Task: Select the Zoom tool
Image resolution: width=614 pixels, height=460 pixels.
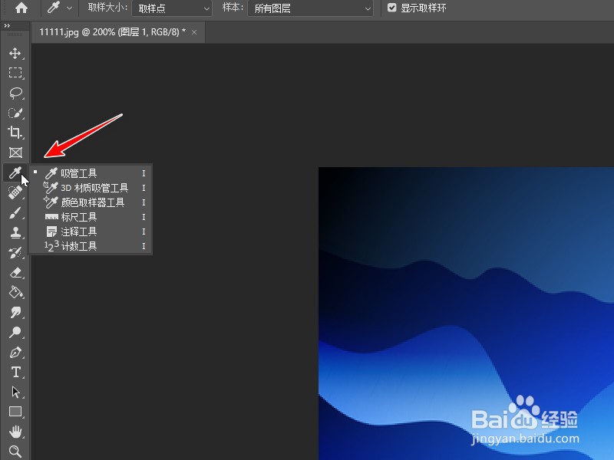Action: click(15, 452)
